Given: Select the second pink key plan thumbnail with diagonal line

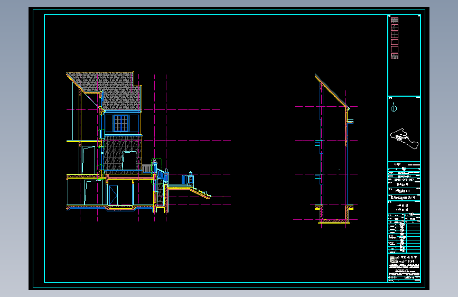Looking at the screenshot, I should (395, 27).
